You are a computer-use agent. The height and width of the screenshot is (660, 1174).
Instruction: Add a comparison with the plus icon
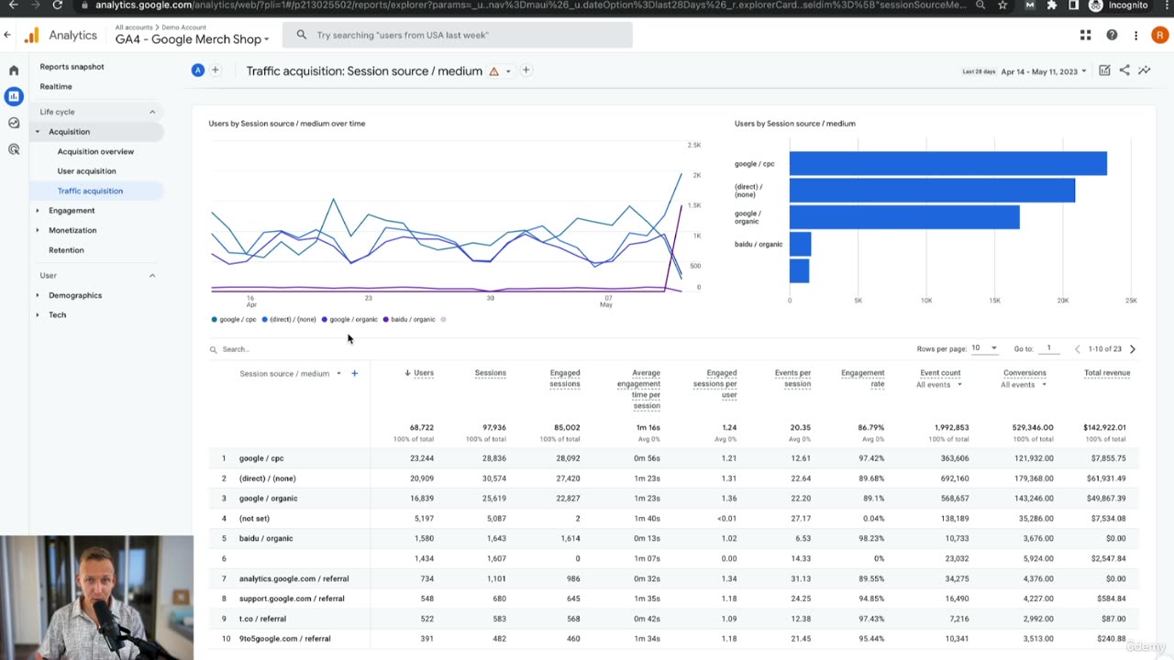click(216, 71)
